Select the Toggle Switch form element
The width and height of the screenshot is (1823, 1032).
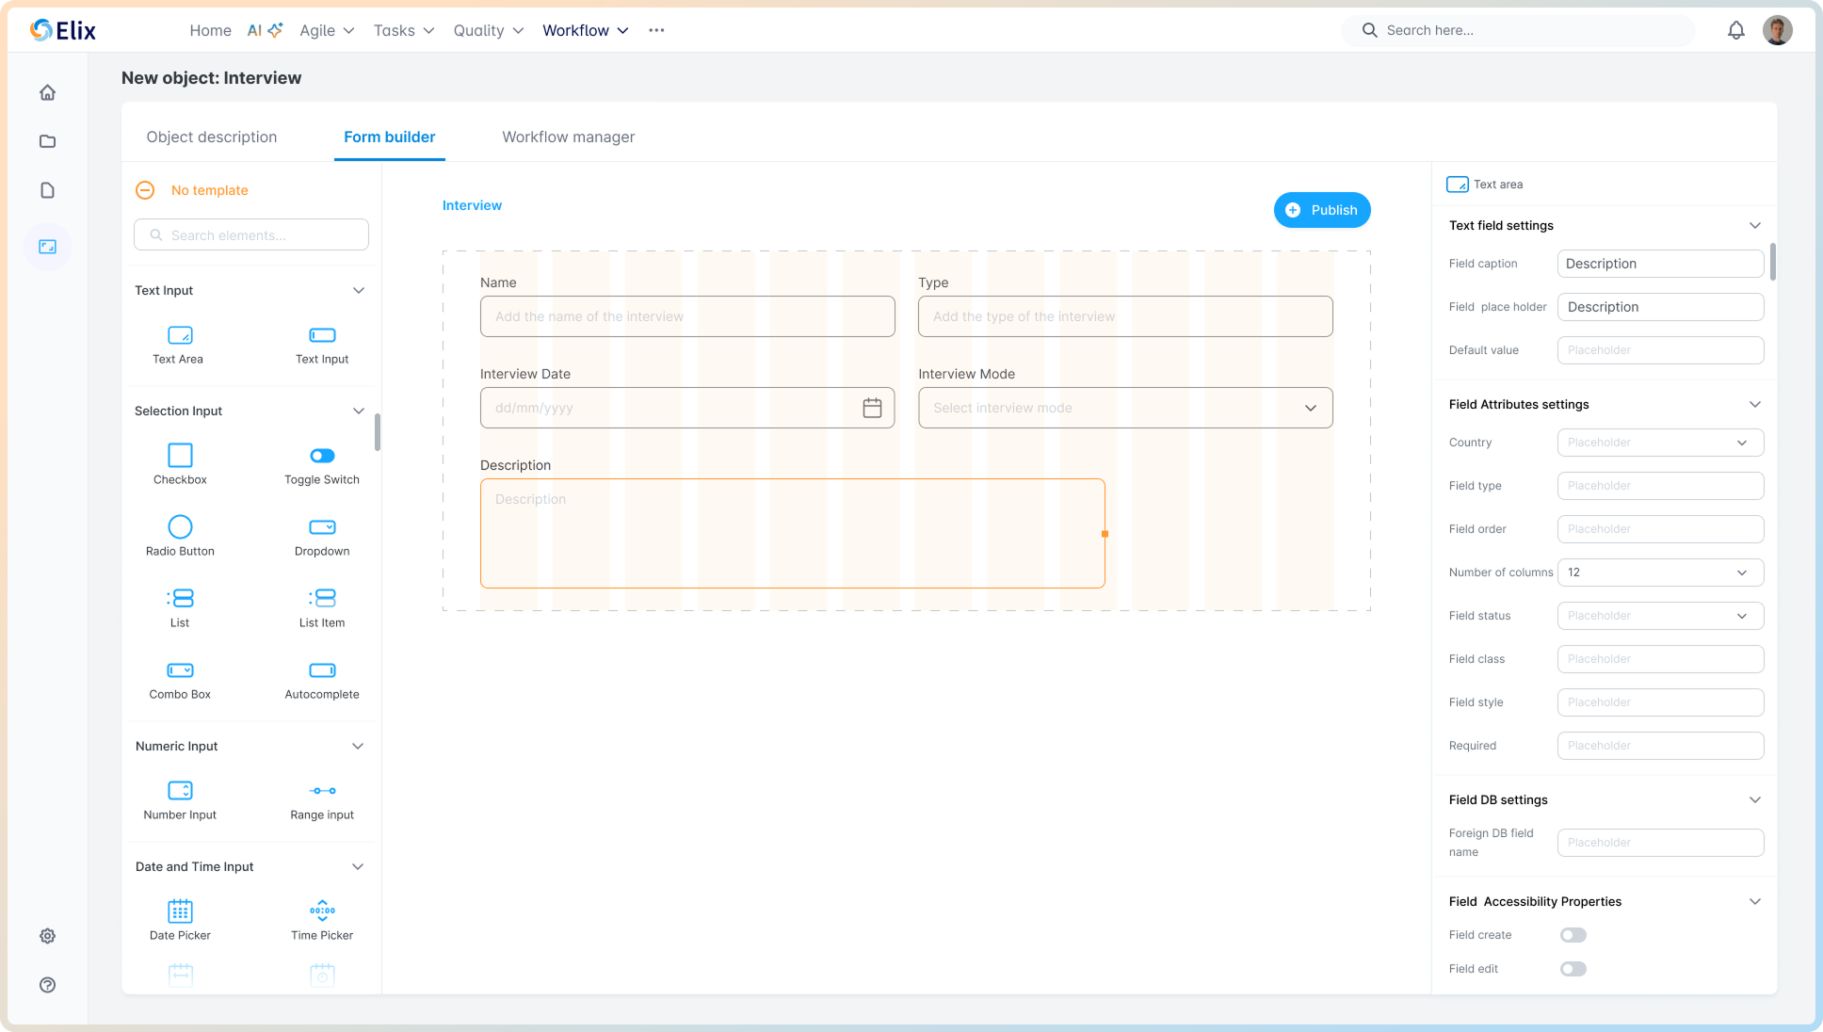[321, 463]
